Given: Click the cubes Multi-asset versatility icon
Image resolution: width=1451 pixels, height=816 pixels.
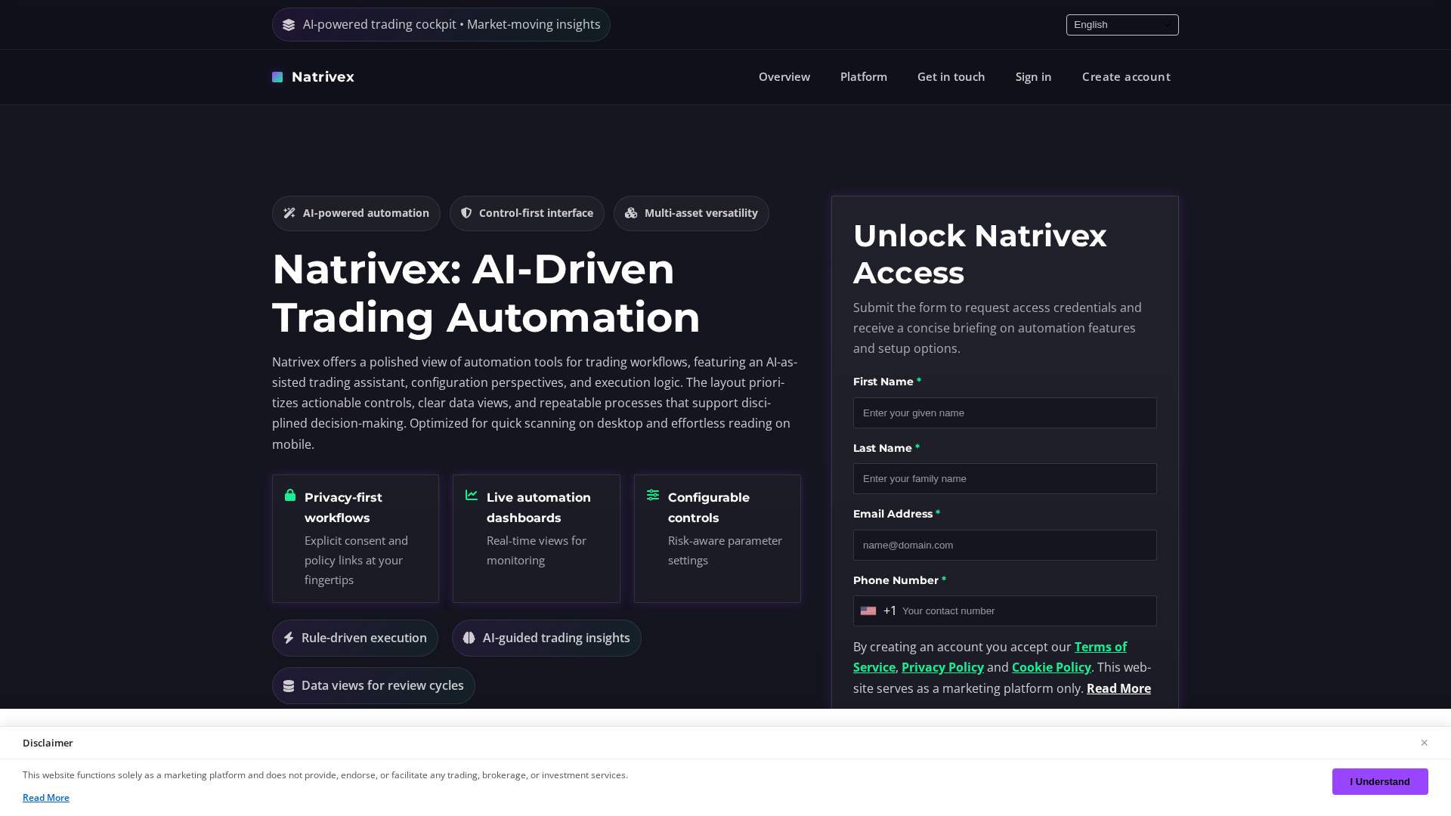Looking at the screenshot, I should click(631, 213).
